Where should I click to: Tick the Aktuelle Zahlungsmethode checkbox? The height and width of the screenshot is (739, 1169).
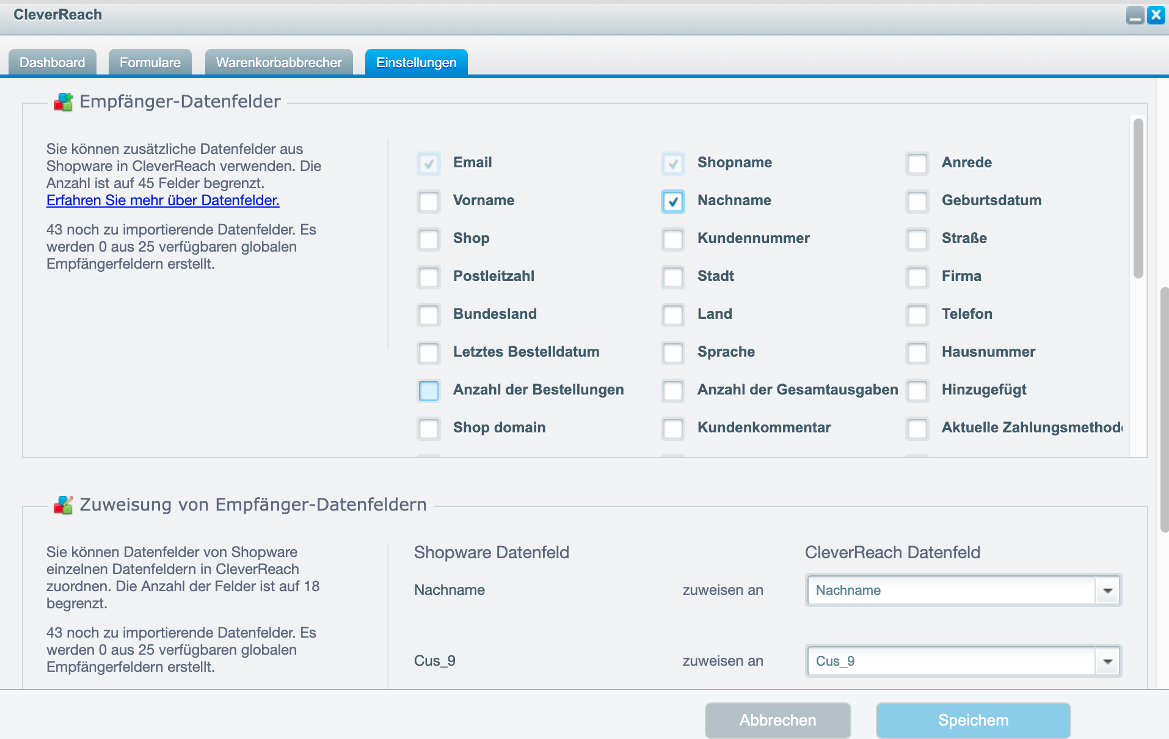click(x=917, y=428)
